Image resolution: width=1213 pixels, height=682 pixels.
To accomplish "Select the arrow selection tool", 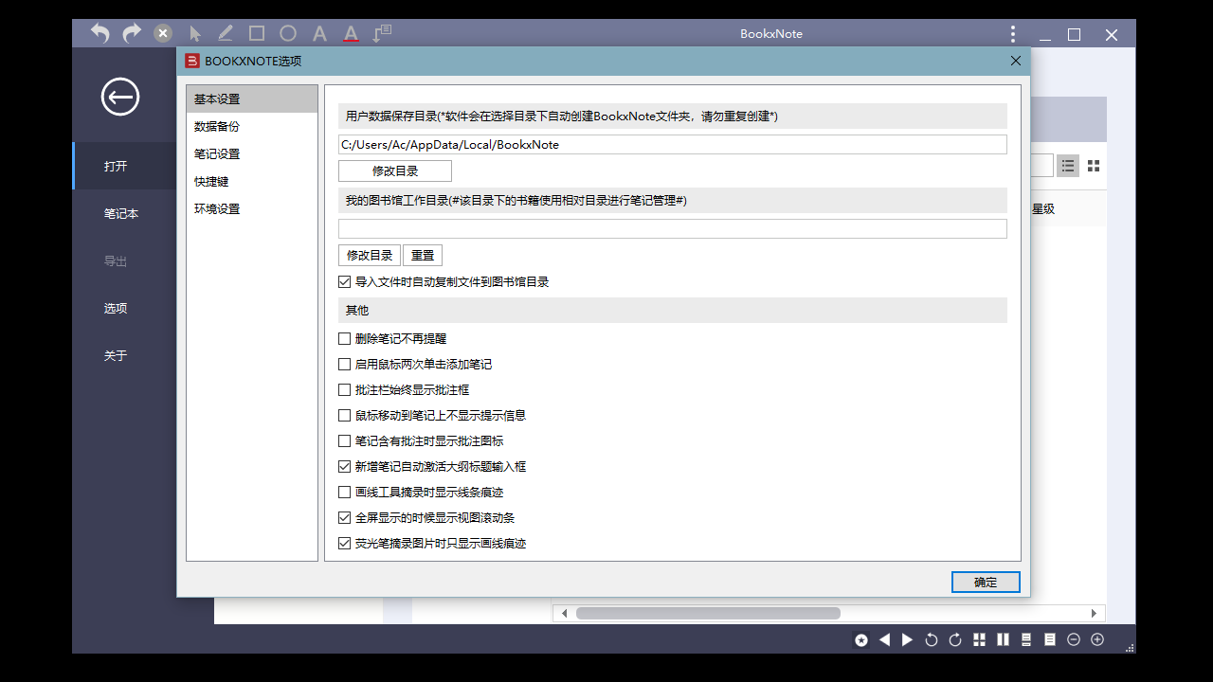I will coord(194,33).
